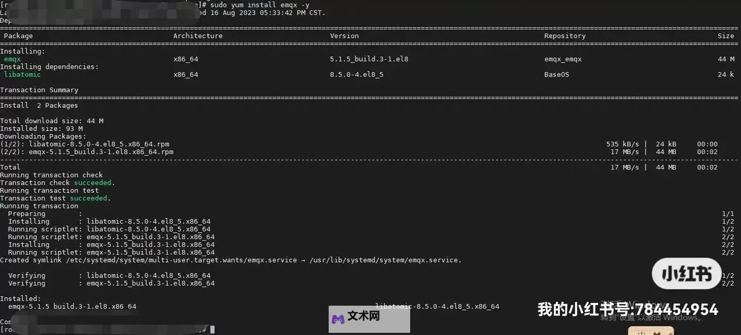This screenshot has width=741, height=335.
Task: Click the '24 kB' downloaded amount
Action: click(666, 144)
